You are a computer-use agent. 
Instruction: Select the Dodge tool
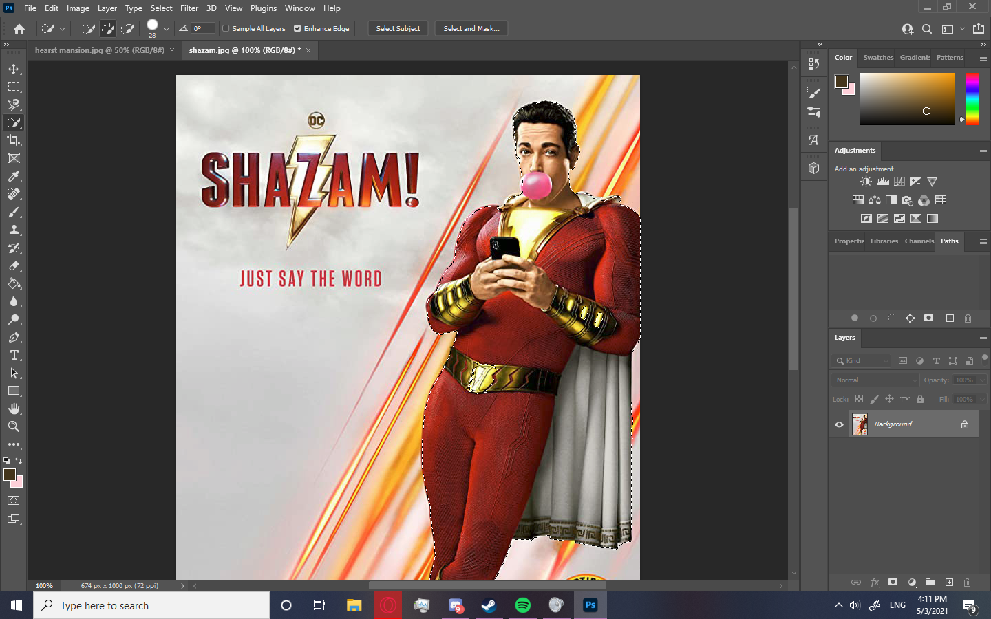point(14,319)
